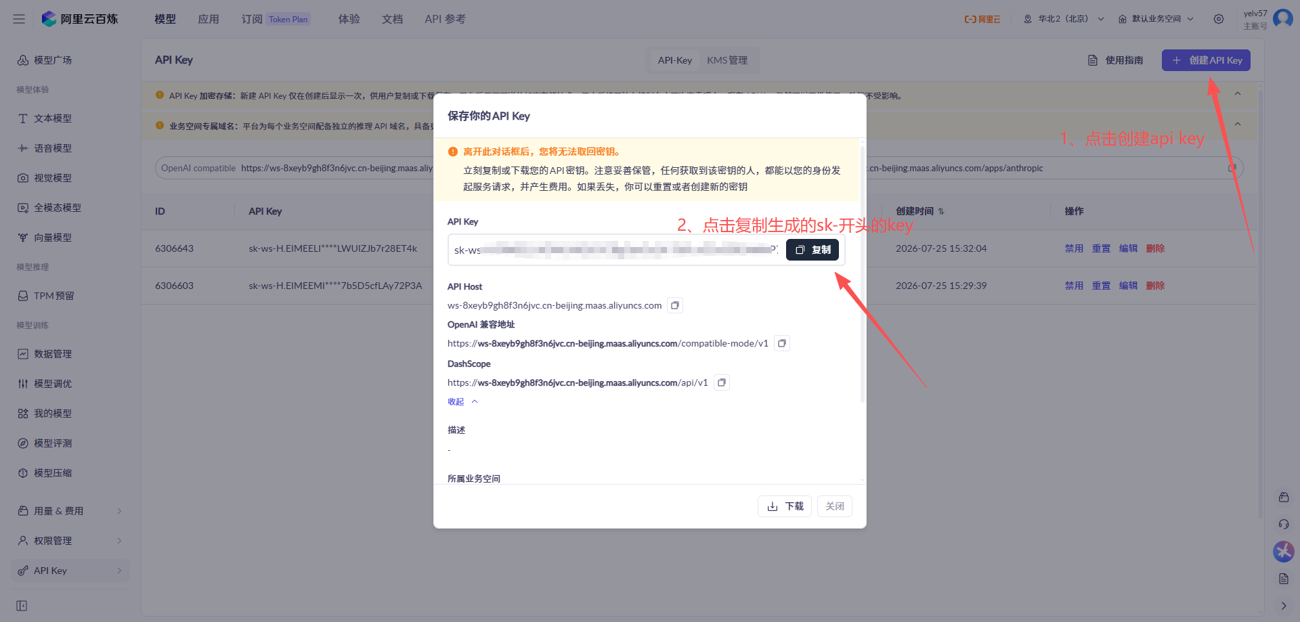Open 全模态模型 in sidebar
The height and width of the screenshot is (622, 1300).
(x=70, y=208)
